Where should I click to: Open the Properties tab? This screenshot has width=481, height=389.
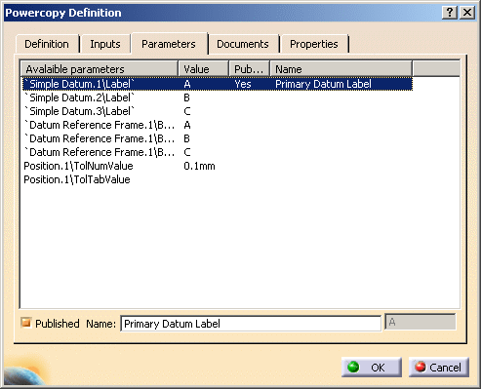314,44
